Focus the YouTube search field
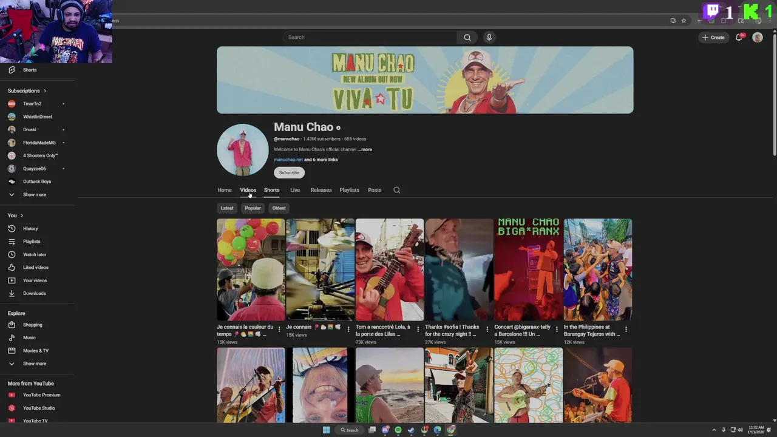Screen dimensions: 777x437 370,37
